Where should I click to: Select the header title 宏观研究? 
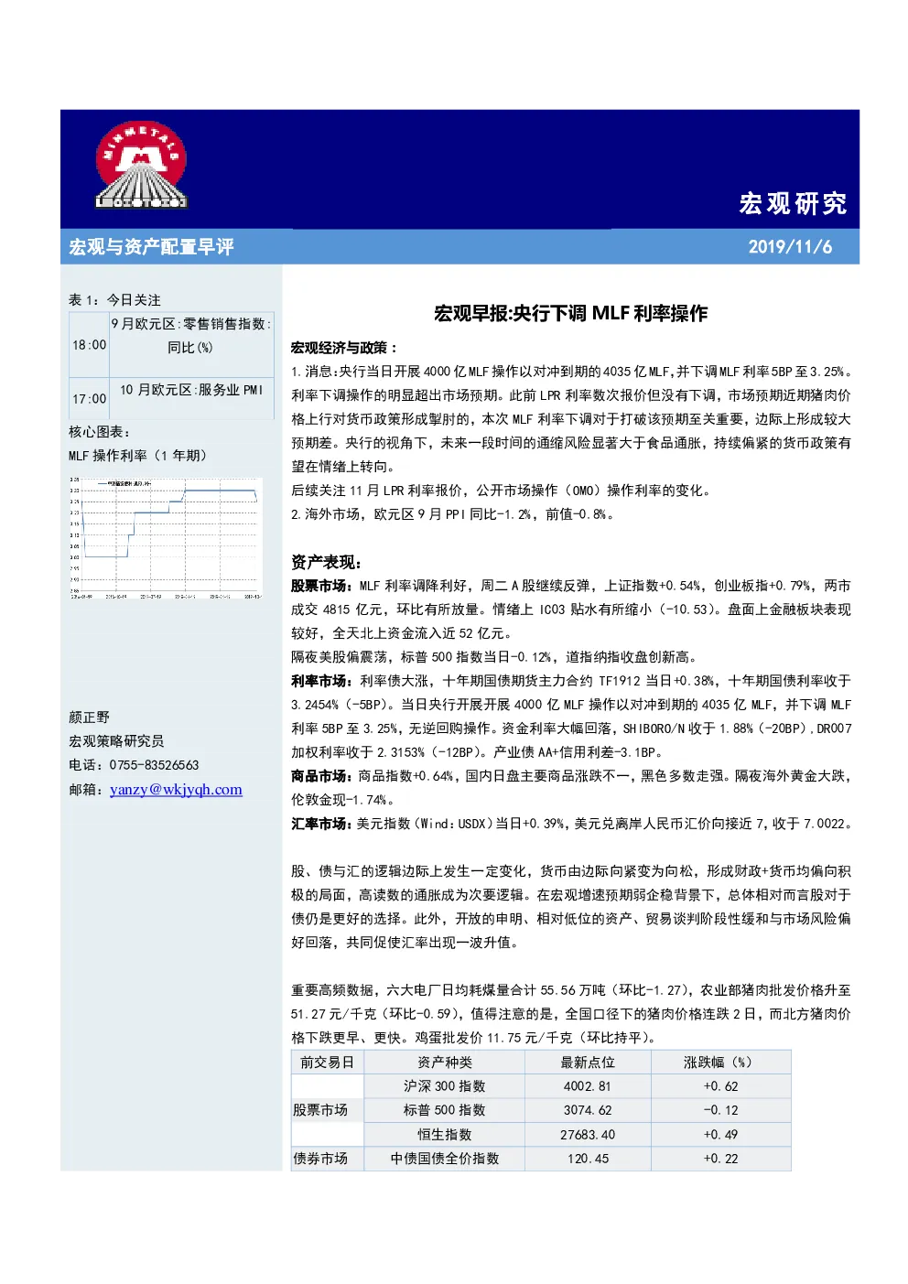pyautogui.click(x=793, y=203)
